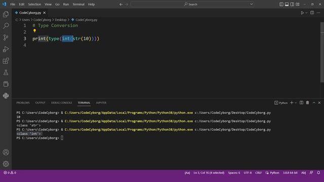Open the Source Control view
The image size is (324, 182).
[x=6, y=37]
